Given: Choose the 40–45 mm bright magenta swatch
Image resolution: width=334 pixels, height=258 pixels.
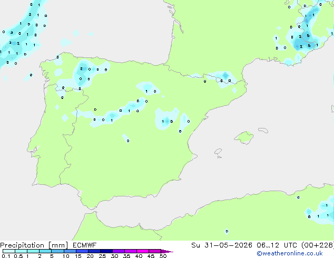Looking at the screenshot, I should click(x=143, y=251).
